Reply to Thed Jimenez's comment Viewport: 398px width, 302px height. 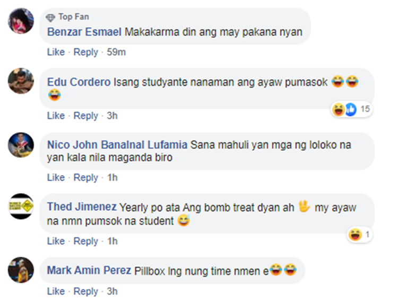click(85, 241)
